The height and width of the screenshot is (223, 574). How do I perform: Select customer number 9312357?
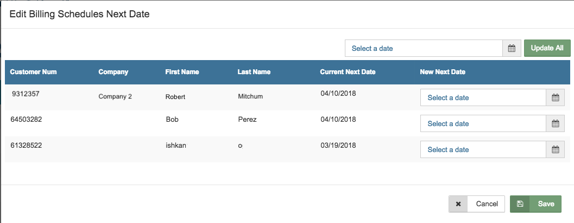pyautogui.click(x=26, y=94)
